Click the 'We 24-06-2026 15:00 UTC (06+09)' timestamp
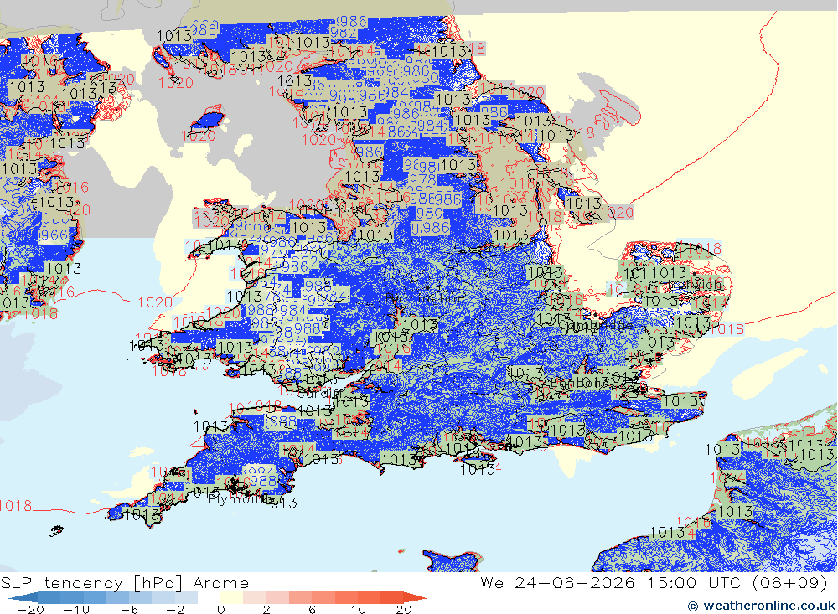 pos(654,582)
